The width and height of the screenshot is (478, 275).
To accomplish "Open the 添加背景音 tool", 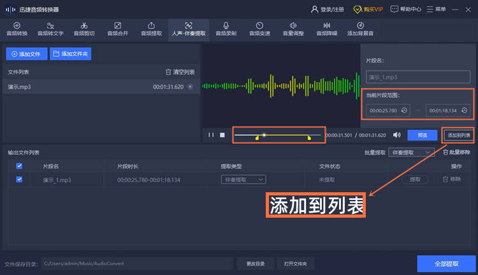I will 360,29.
